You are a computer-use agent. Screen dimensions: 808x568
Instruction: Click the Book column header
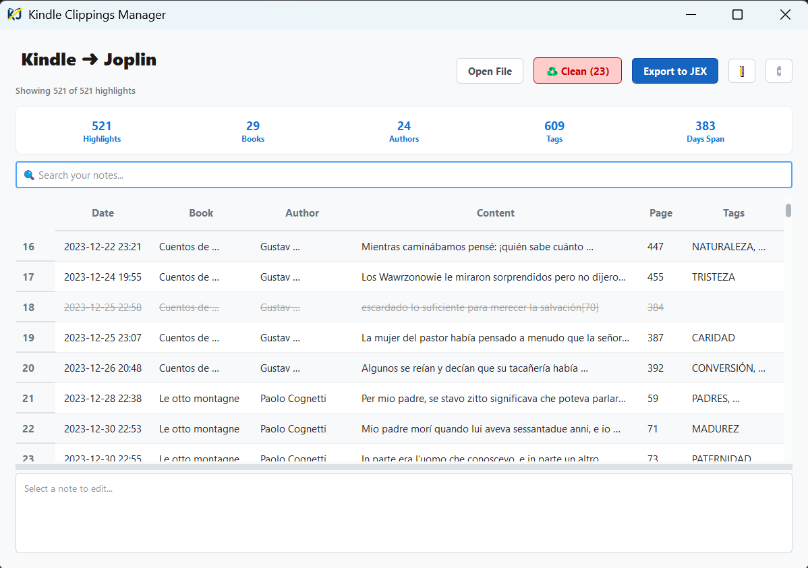coord(201,213)
